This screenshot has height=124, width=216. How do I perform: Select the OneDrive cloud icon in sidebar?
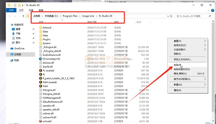[x=12, y=49]
